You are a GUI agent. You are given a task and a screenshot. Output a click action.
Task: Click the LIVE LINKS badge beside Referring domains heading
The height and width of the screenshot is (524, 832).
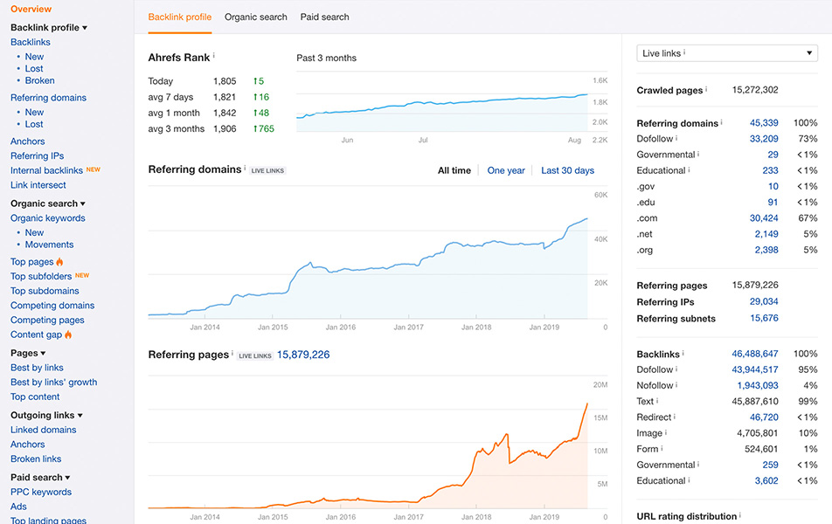click(x=267, y=170)
